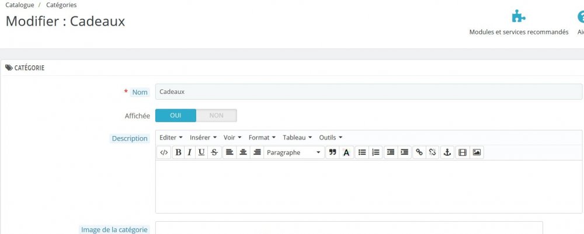584x234 pixels.
Task: Increase indent of paragraph
Action: coord(405,152)
